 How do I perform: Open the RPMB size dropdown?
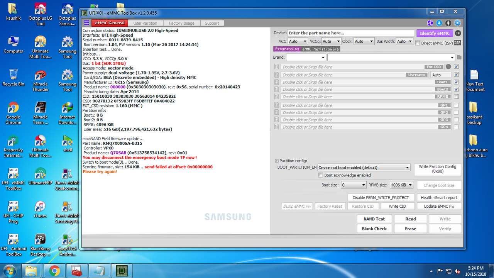401,185
